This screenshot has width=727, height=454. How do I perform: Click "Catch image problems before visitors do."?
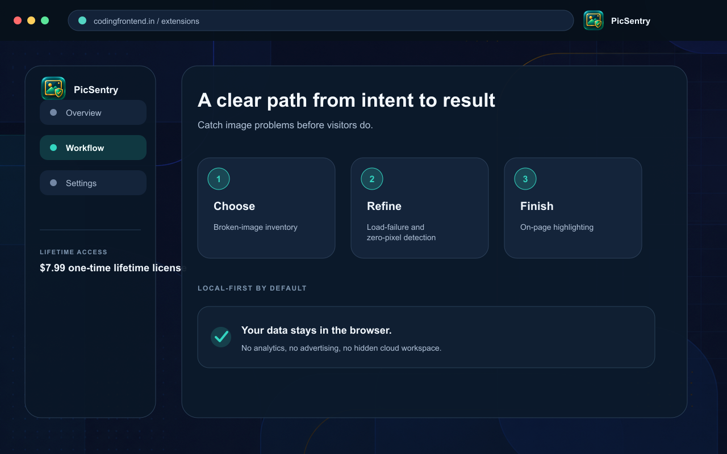(285, 125)
